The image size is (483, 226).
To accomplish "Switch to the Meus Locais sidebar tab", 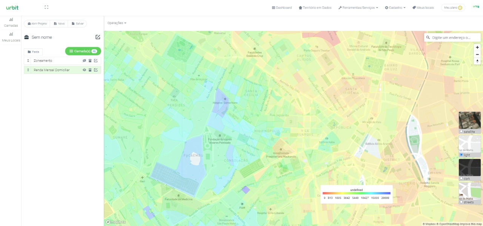I will (x=11, y=37).
